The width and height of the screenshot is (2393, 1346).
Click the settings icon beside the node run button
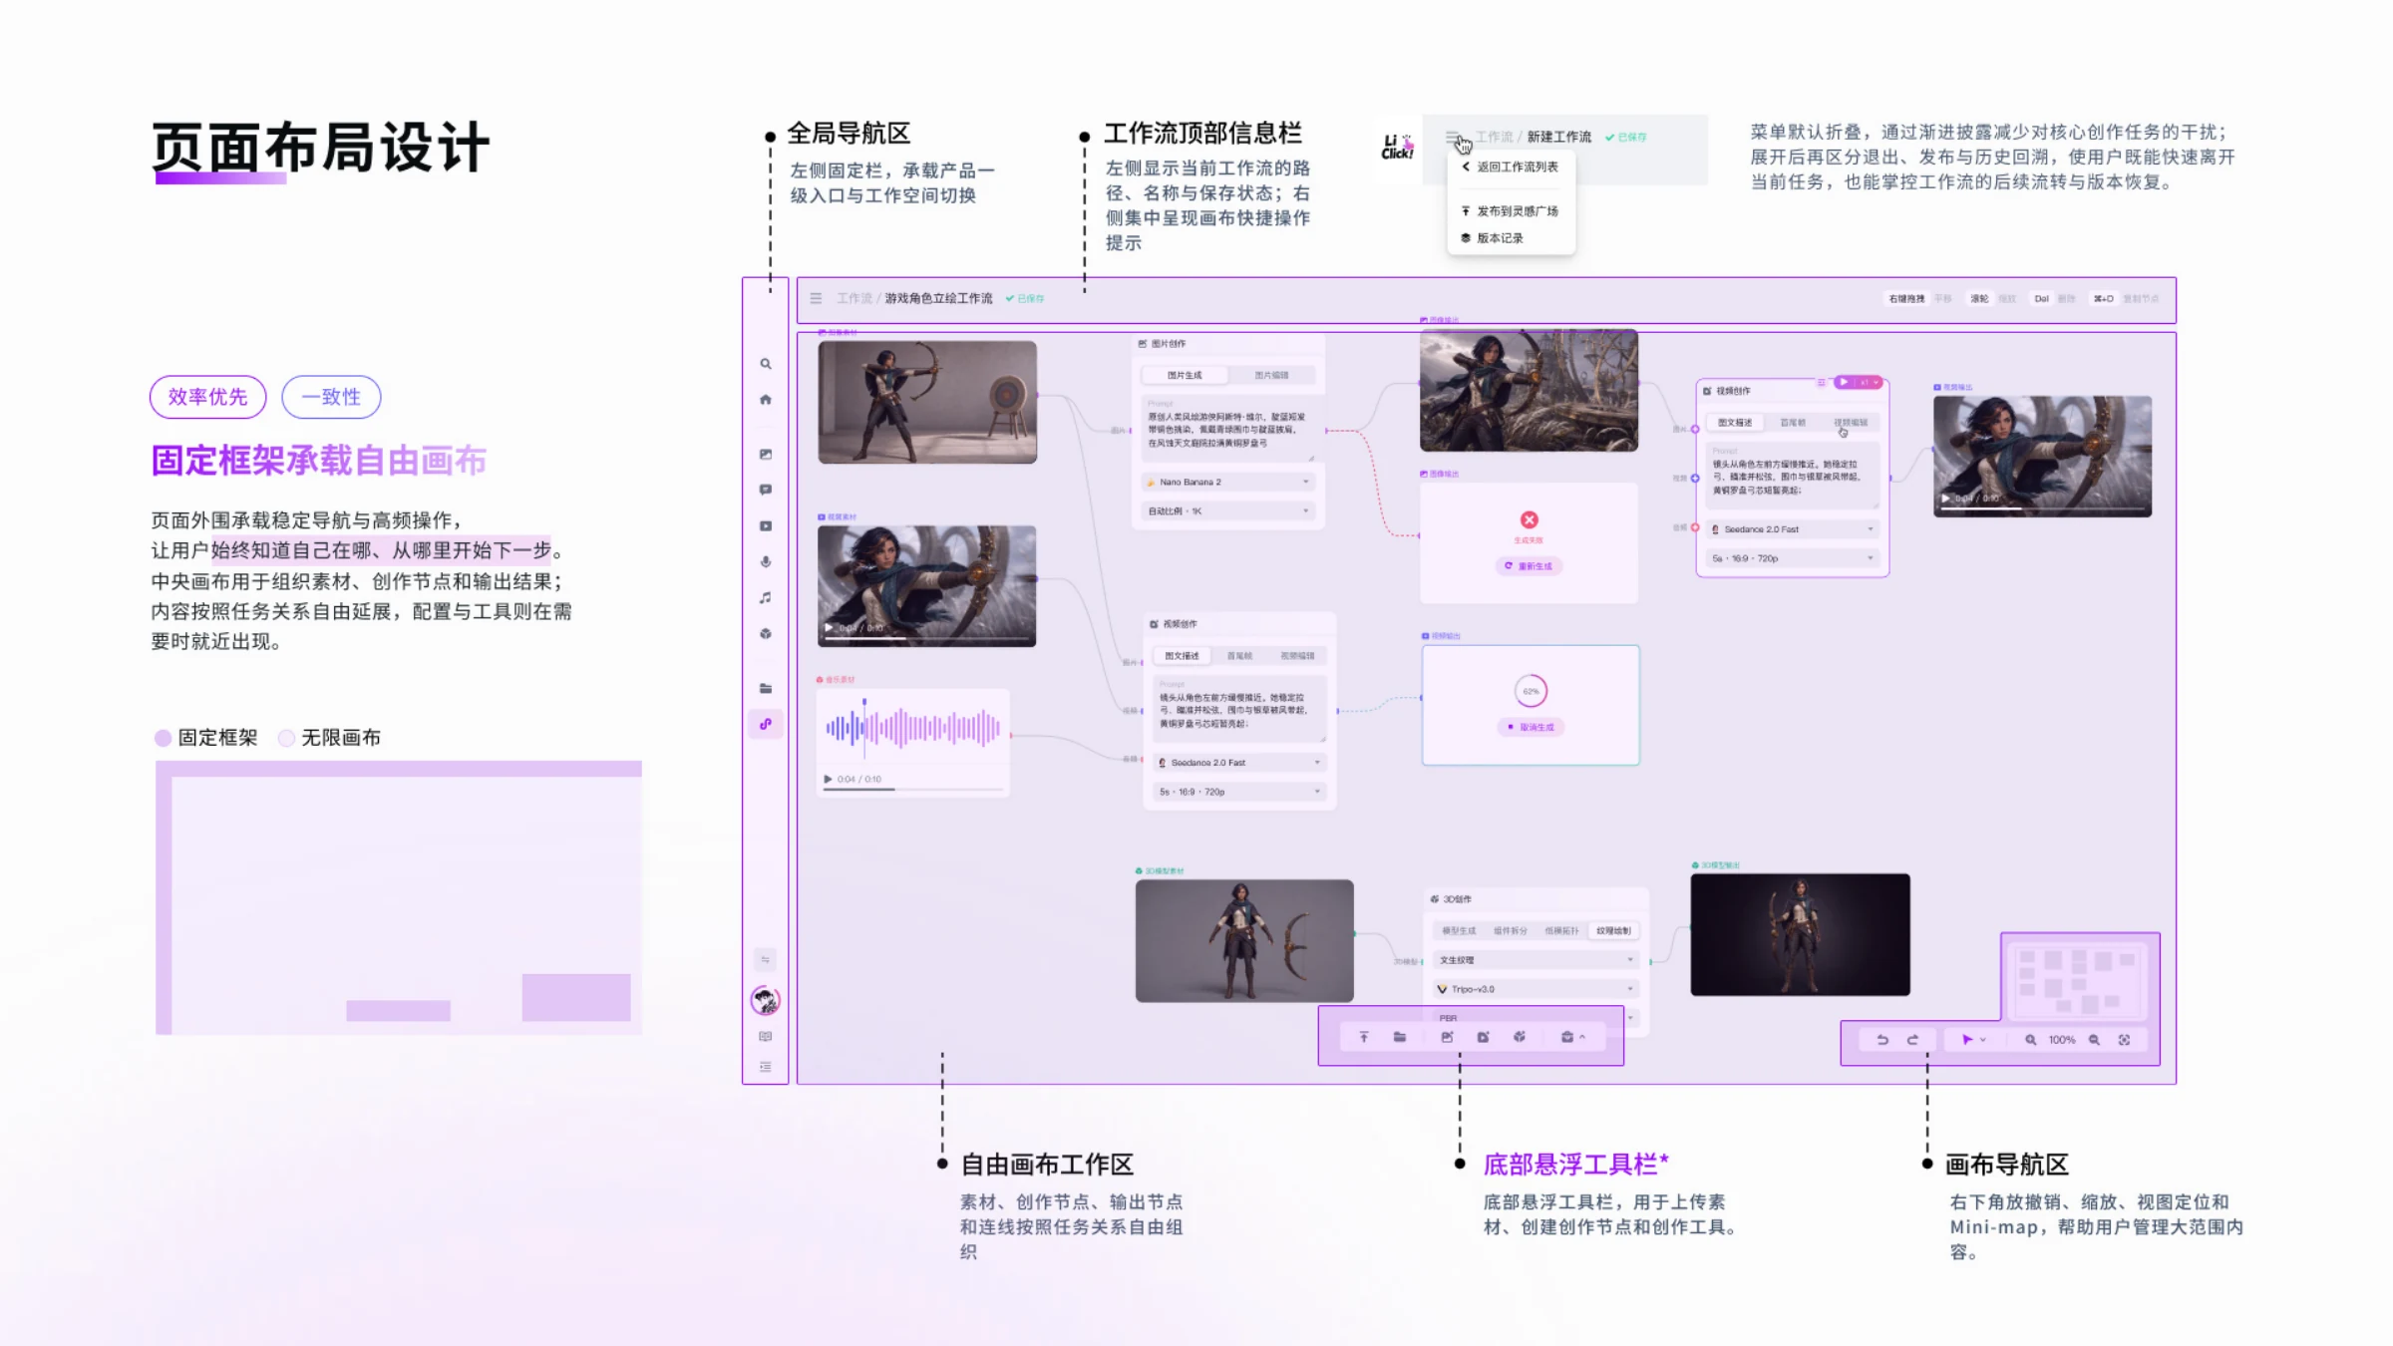coord(1821,382)
